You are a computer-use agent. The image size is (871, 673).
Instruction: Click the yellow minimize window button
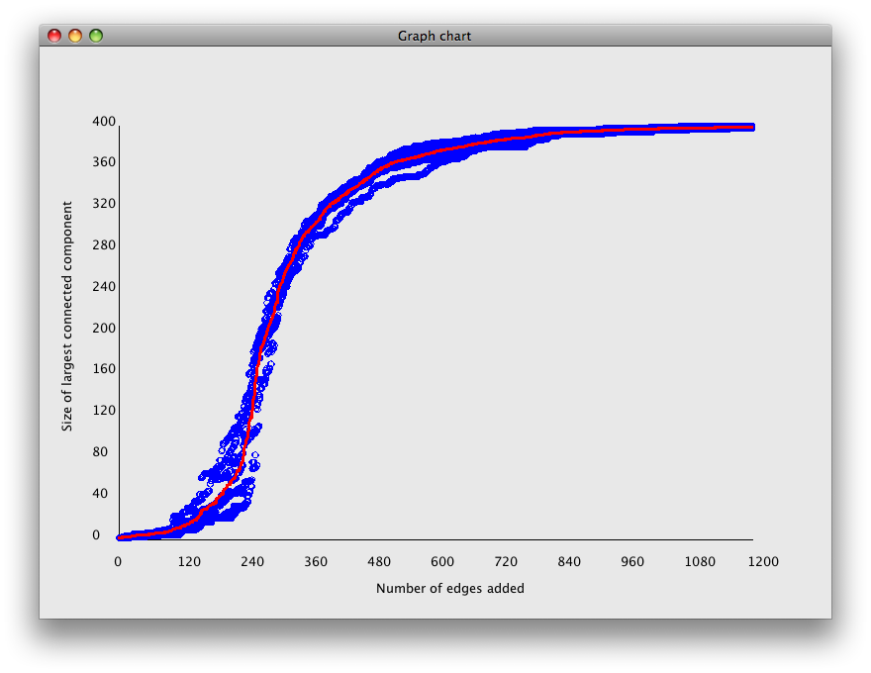click(x=75, y=36)
